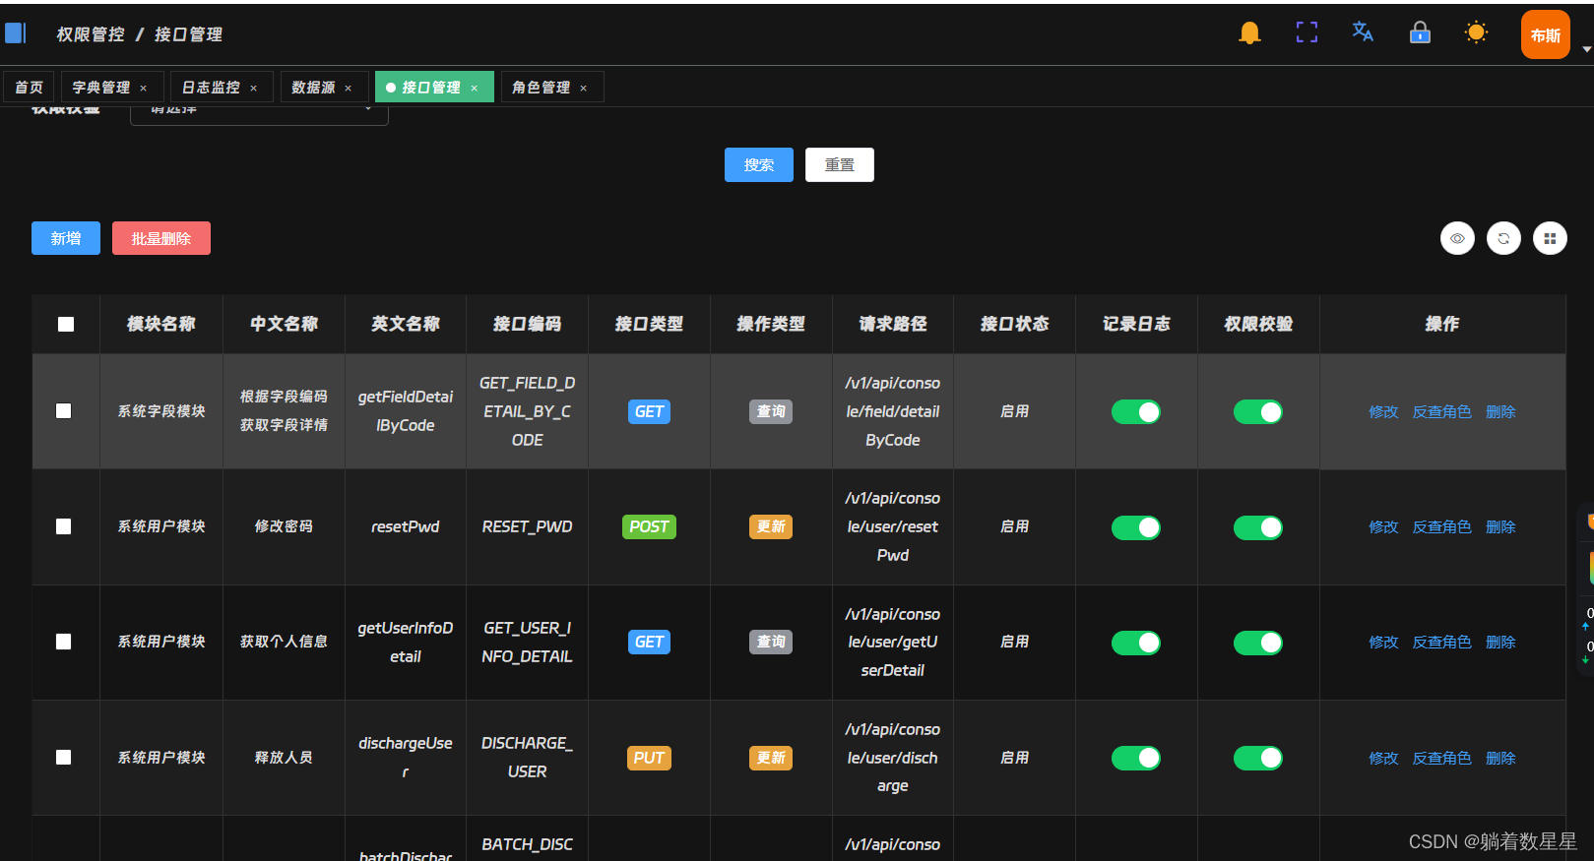Screen dimensions: 1594x861
Task: Click the 新增 button
Action: pos(66,238)
